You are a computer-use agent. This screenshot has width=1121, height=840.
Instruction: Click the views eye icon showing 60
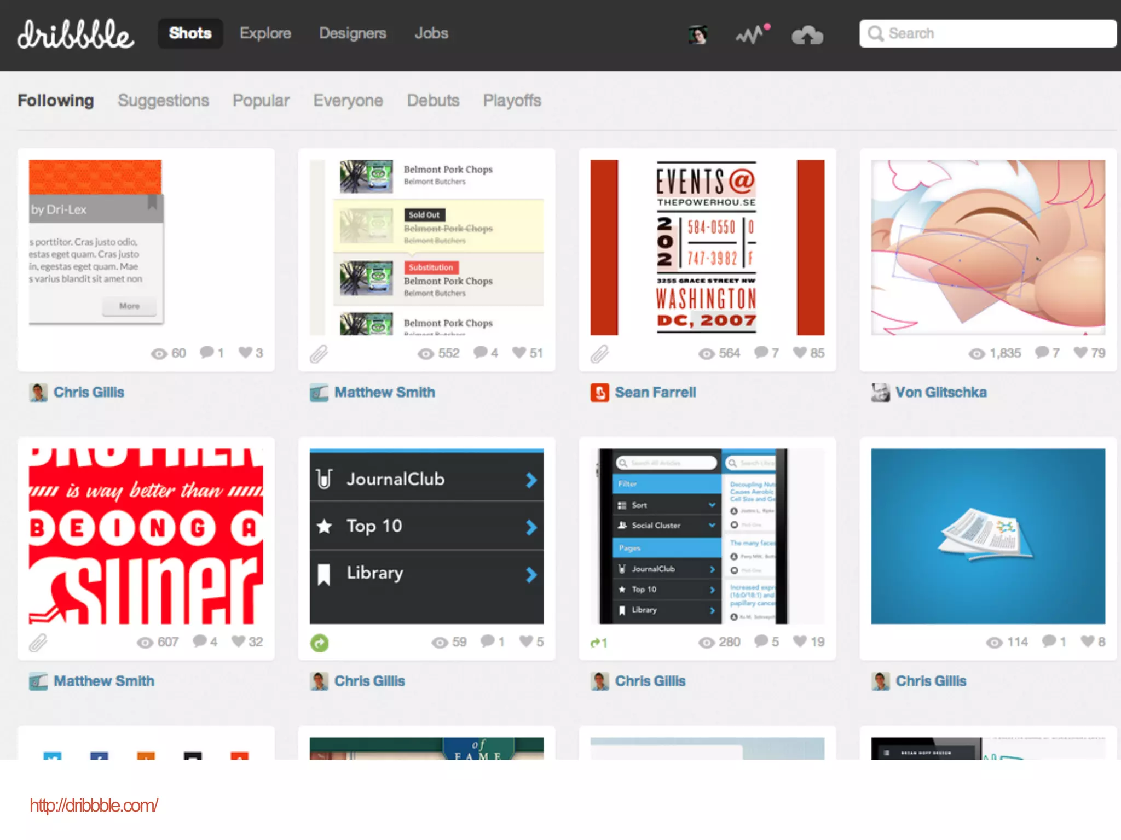[159, 354]
